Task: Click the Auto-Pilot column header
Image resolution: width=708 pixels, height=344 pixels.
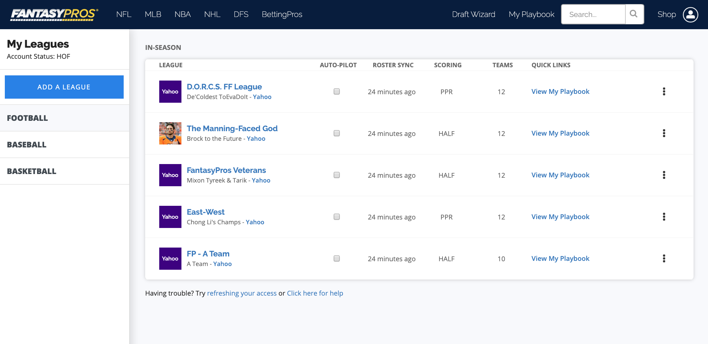Action: 338,65
